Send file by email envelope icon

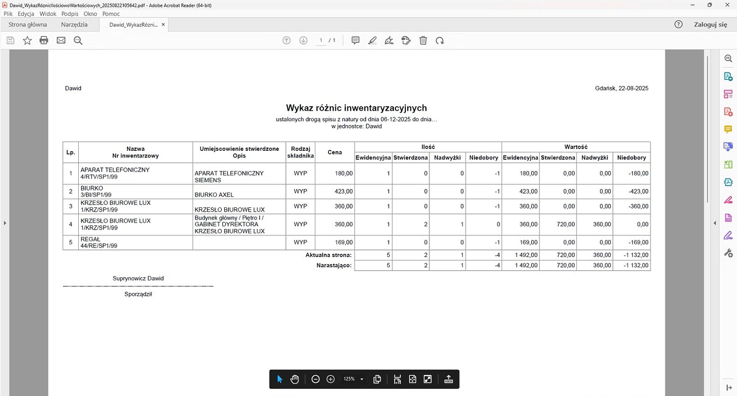click(61, 40)
